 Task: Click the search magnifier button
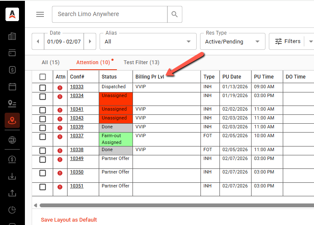[175, 14]
